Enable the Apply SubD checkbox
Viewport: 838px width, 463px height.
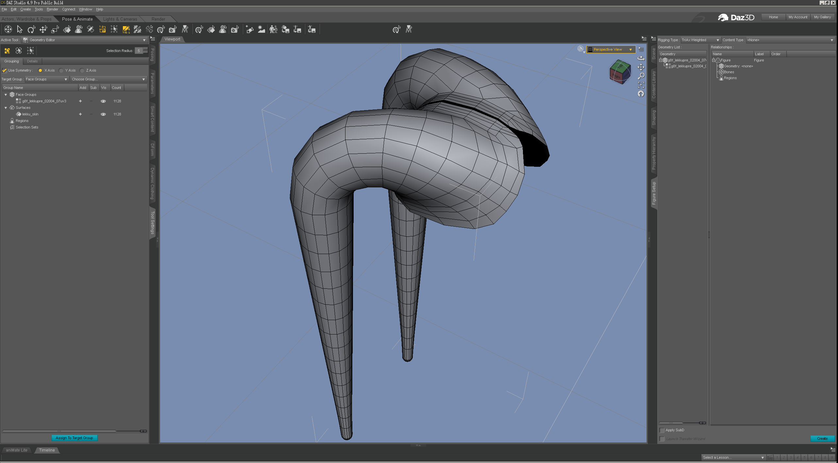click(x=662, y=430)
